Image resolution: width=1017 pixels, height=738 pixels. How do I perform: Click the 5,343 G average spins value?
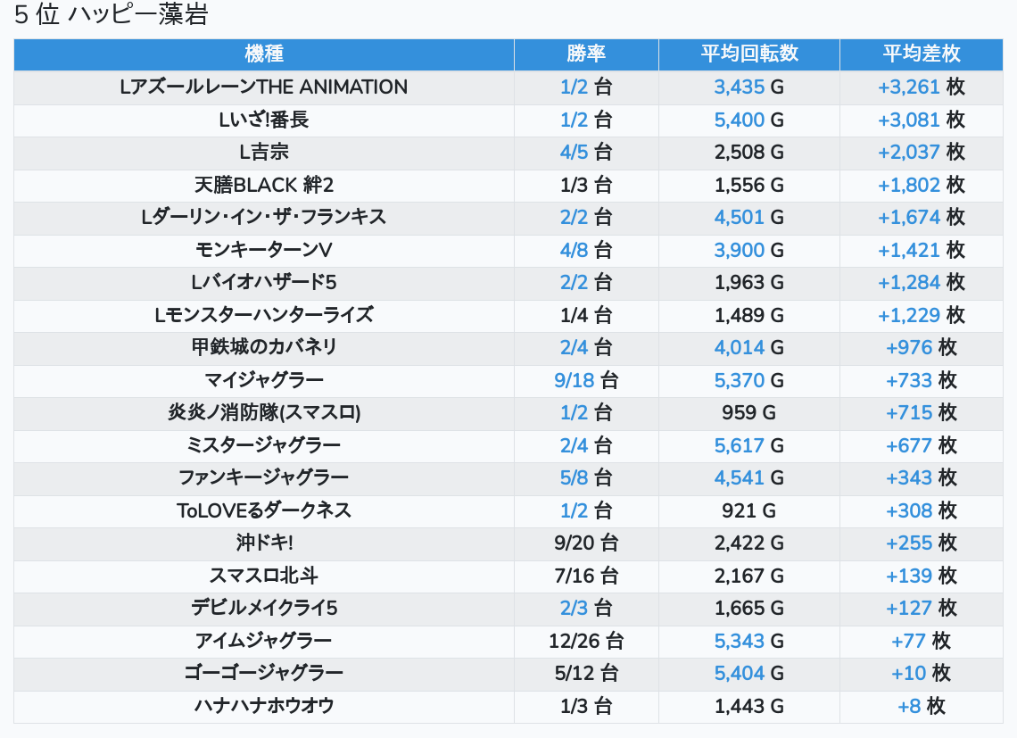click(749, 642)
